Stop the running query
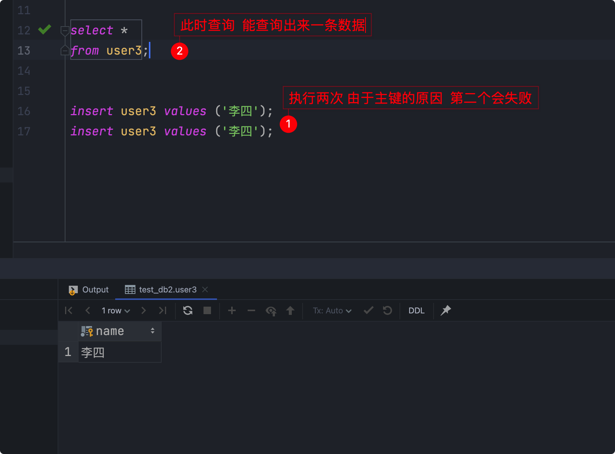The width and height of the screenshot is (615, 454). (x=207, y=310)
